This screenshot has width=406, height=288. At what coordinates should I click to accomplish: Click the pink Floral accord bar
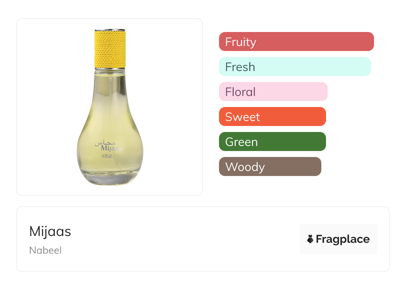(273, 92)
